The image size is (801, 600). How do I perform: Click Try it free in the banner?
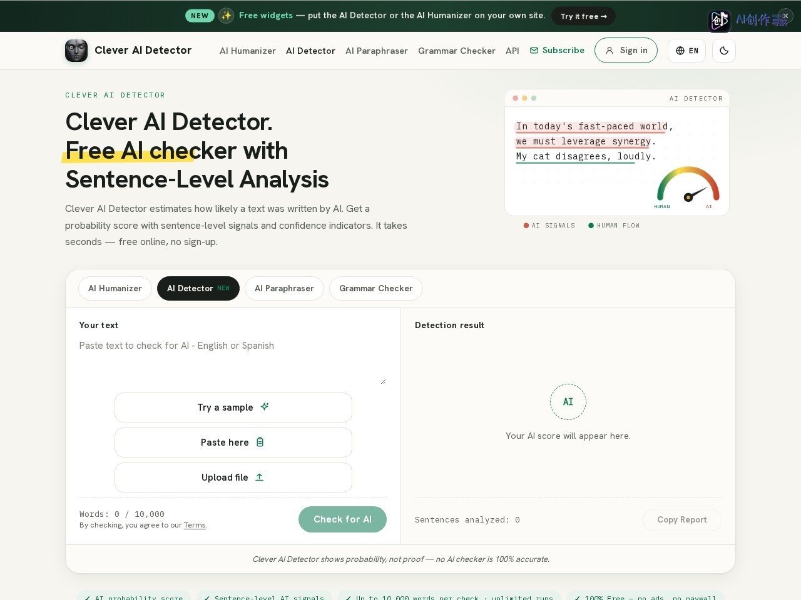pyautogui.click(x=583, y=16)
